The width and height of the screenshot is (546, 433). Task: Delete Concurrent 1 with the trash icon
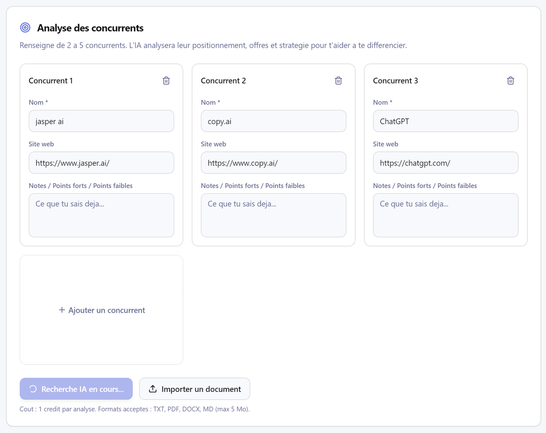[166, 80]
